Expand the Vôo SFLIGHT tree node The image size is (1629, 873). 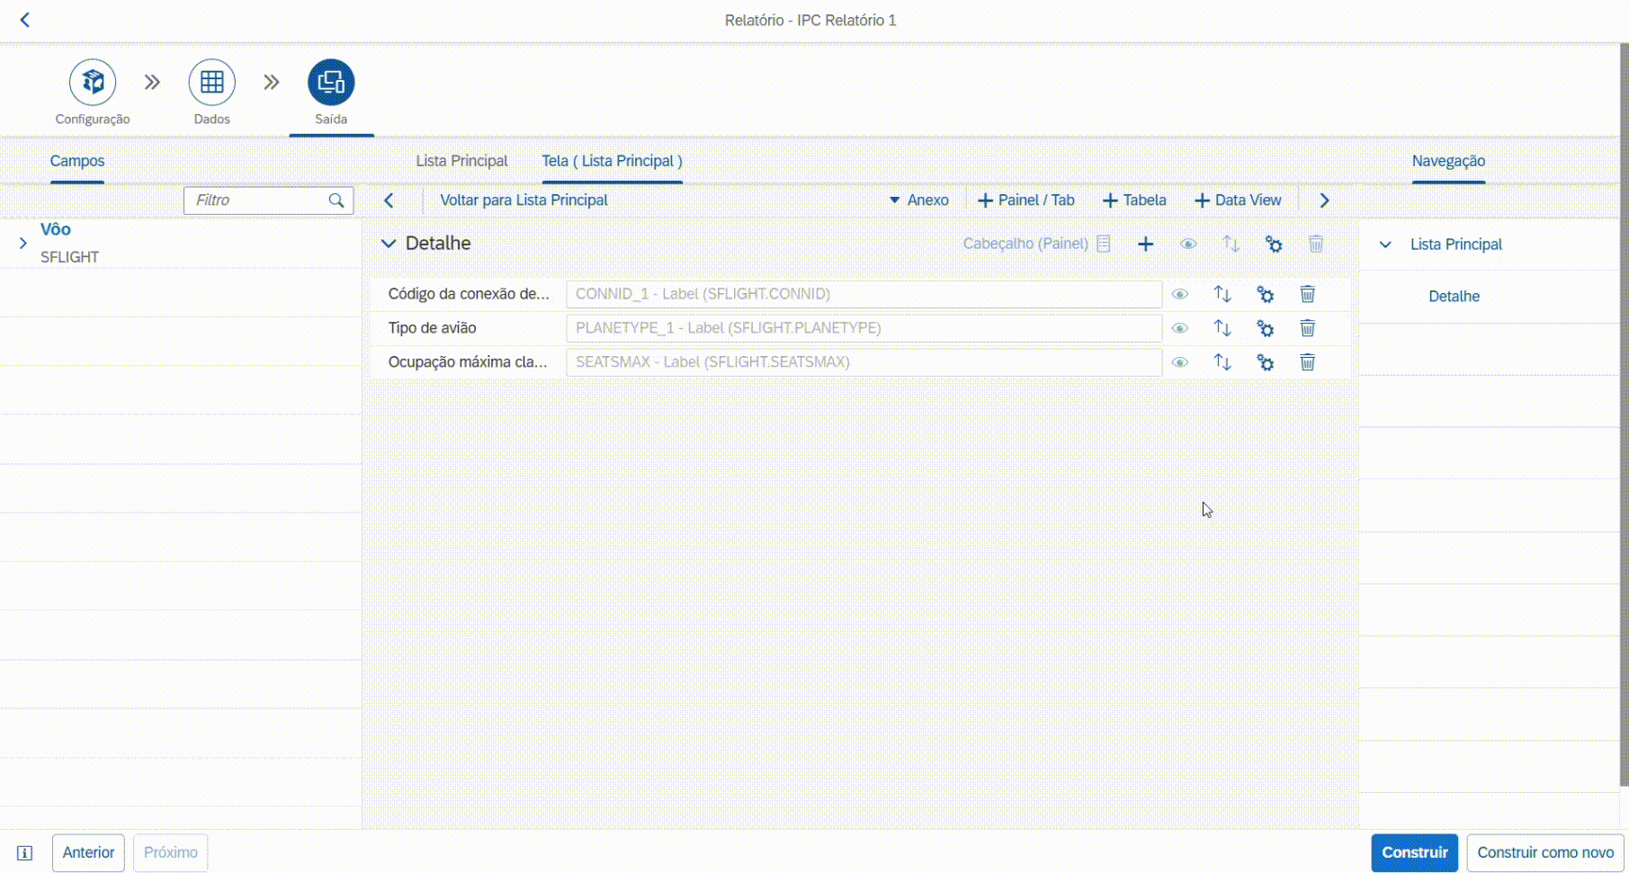click(x=23, y=243)
